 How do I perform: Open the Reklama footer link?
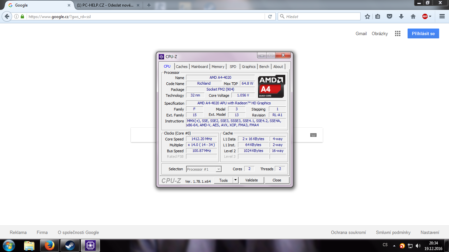coord(18,232)
